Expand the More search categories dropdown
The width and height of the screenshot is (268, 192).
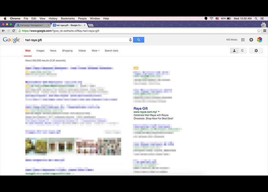[x=95, y=51]
